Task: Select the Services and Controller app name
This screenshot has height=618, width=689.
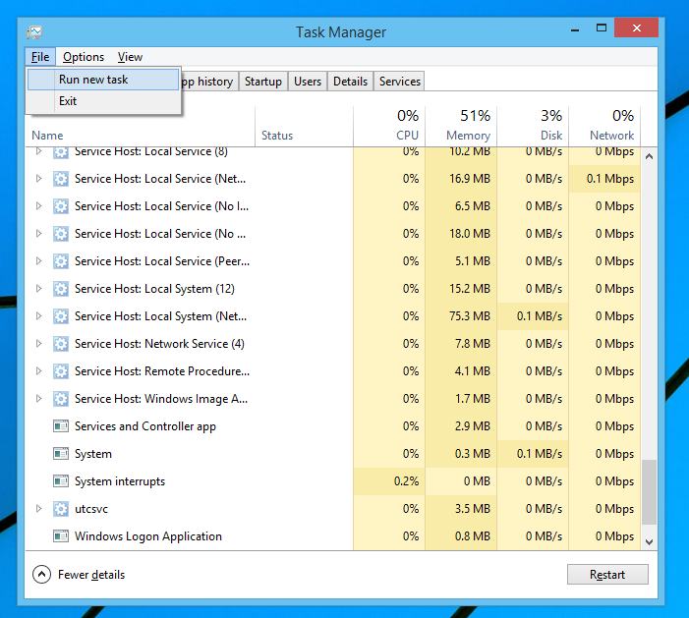Action: (x=145, y=426)
